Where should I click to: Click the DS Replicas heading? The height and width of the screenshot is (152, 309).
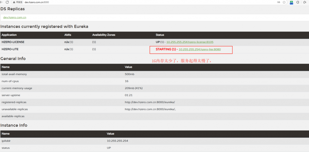click(x=12, y=9)
